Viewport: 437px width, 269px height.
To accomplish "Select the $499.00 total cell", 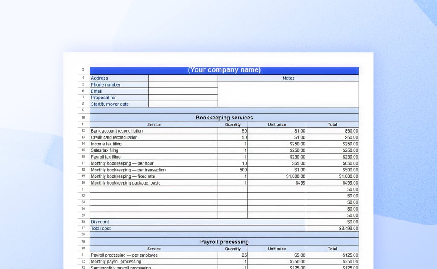I will pos(332,183).
